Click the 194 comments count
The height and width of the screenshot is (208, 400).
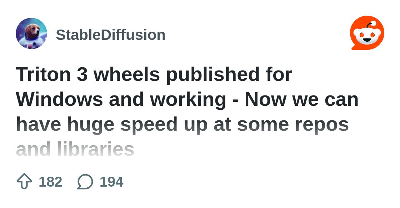pos(111,182)
